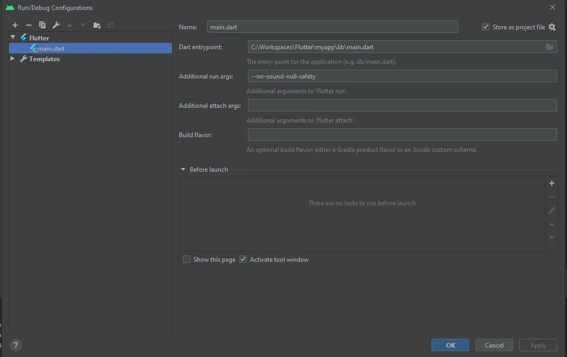Move Before launch task up
Viewport: 567px width, 357px height.
tap(552, 224)
